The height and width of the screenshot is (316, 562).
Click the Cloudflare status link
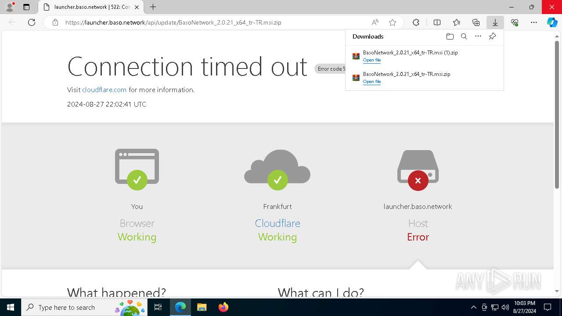click(x=277, y=223)
